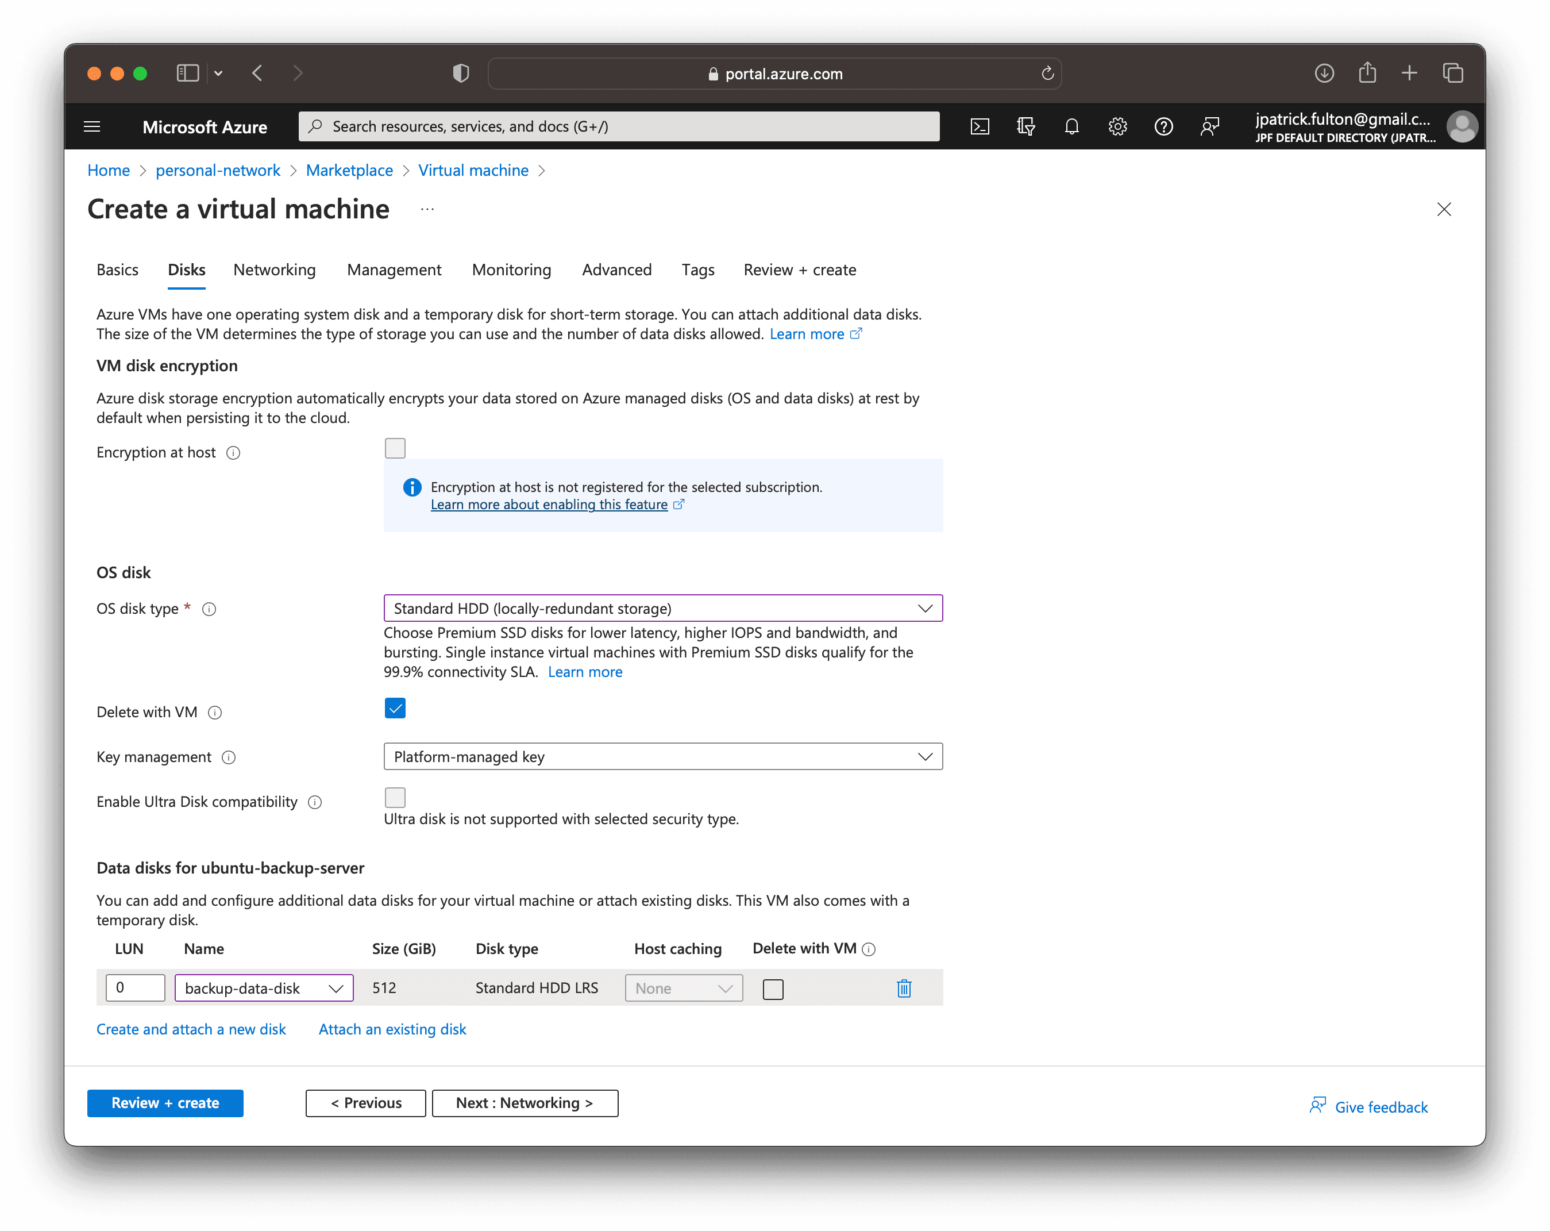Click the blue Review + create button
This screenshot has width=1550, height=1231.
[x=165, y=1104]
